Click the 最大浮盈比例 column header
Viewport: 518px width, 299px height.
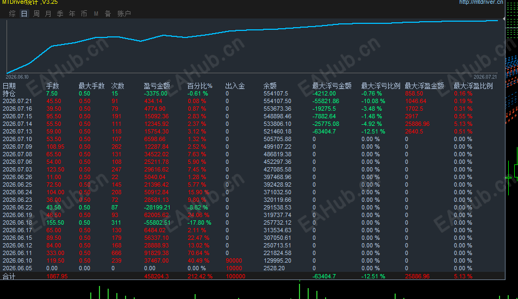click(x=473, y=86)
